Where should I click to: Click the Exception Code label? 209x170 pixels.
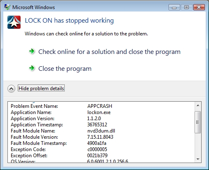click(28, 149)
